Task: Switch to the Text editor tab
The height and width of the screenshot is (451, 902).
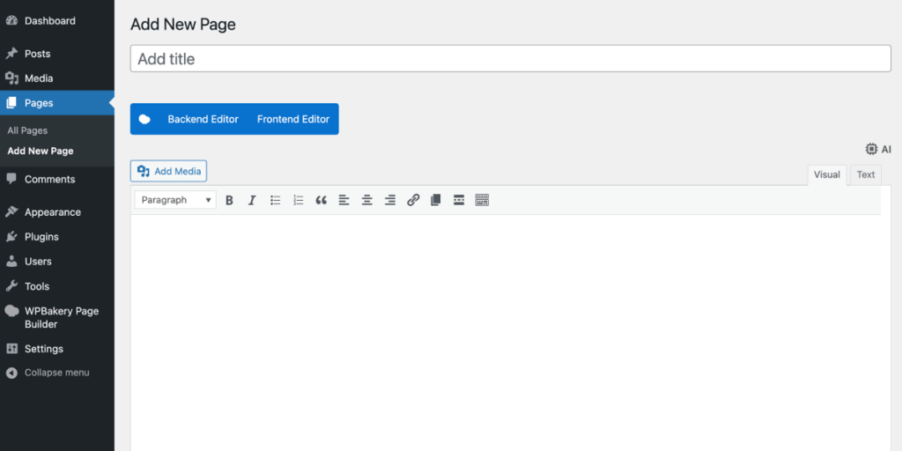Action: point(866,175)
